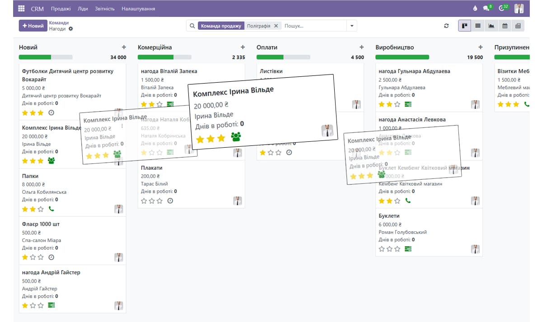Set third priority star on Плакати card
The width and height of the screenshot is (542, 322).
coord(159,201)
